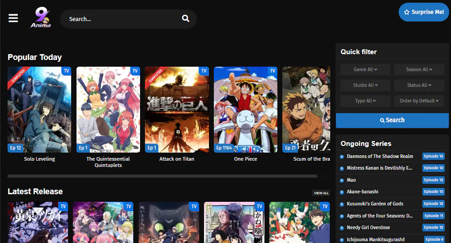The image size is (451, 243).
Task: Click The Quintessential Quintuplets title text
Action: tap(108, 162)
